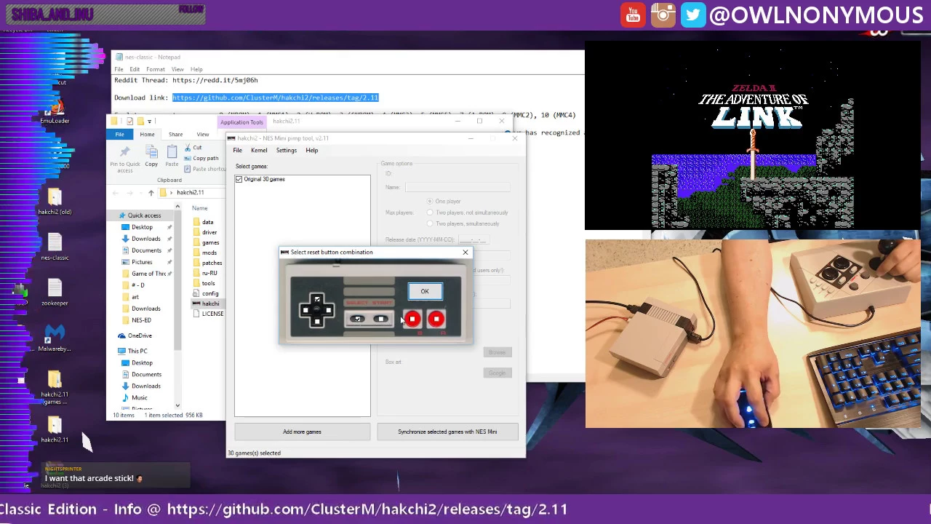
Task: Open the NES-ED folder in the sidebar
Action: 141,320
